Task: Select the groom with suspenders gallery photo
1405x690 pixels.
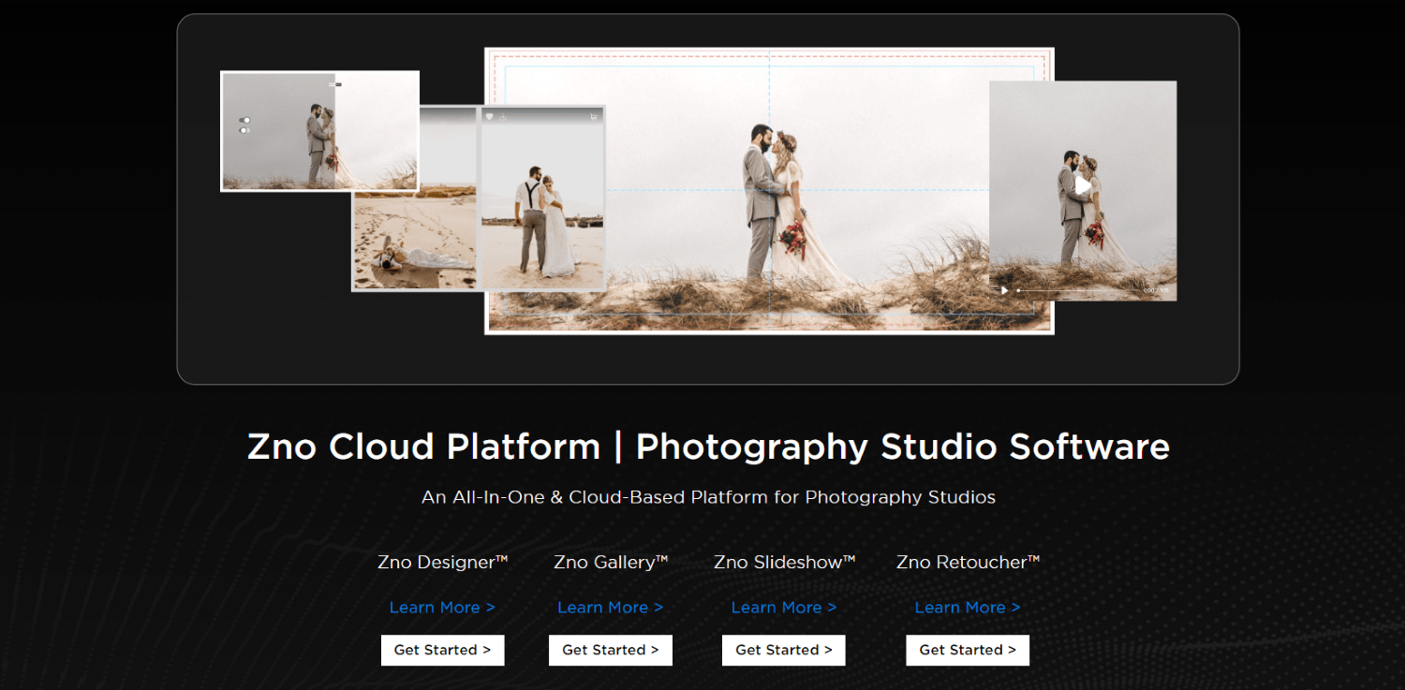Action: click(542, 199)
